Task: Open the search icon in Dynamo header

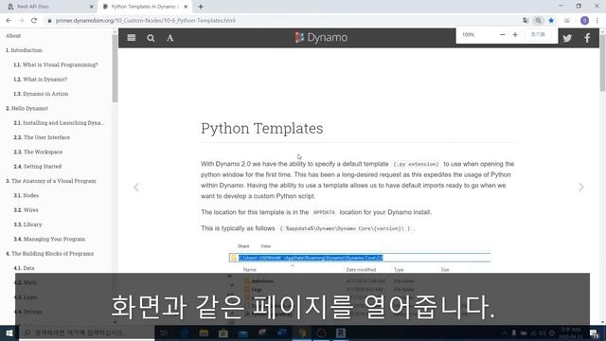Action: tap(151, 38)
